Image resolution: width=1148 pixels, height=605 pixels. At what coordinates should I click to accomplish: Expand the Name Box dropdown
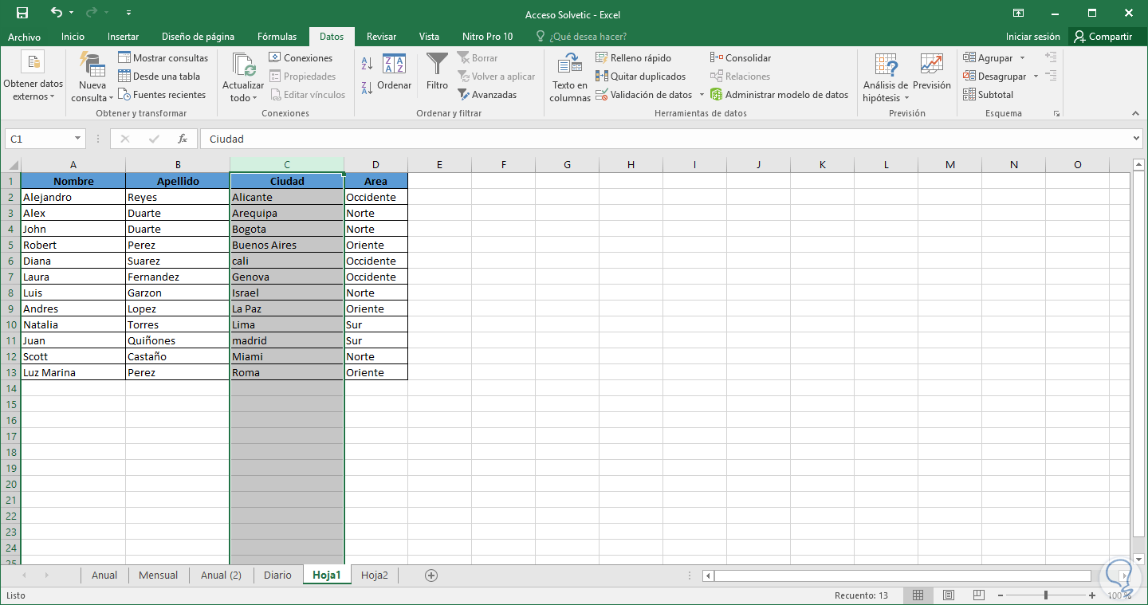[78, 139]
